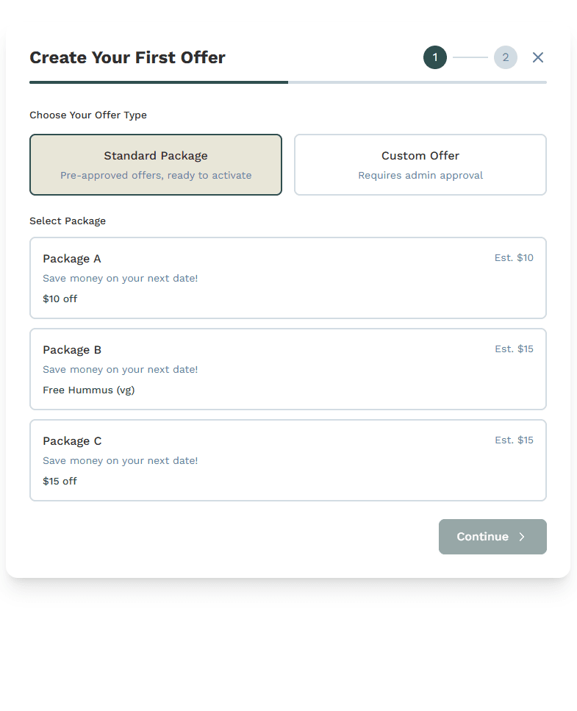Click the "$10 off" reward text
577x711 pixels.
60,299
